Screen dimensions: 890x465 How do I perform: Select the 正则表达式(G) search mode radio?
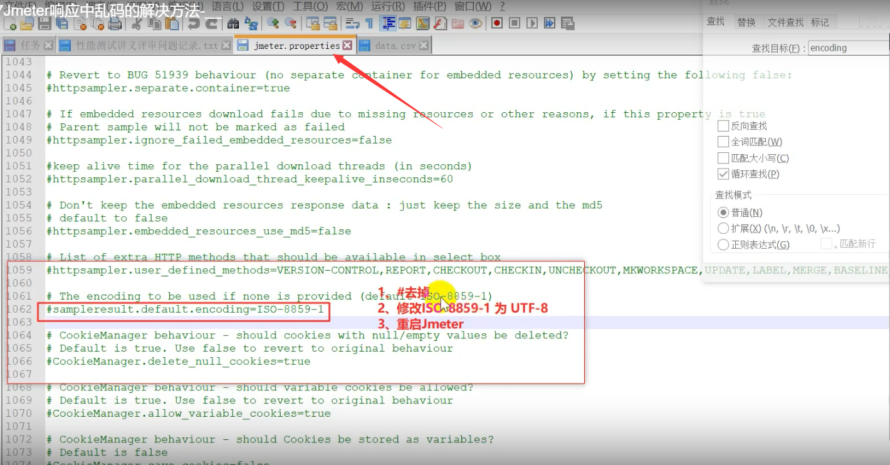click(x=723, y=244)
